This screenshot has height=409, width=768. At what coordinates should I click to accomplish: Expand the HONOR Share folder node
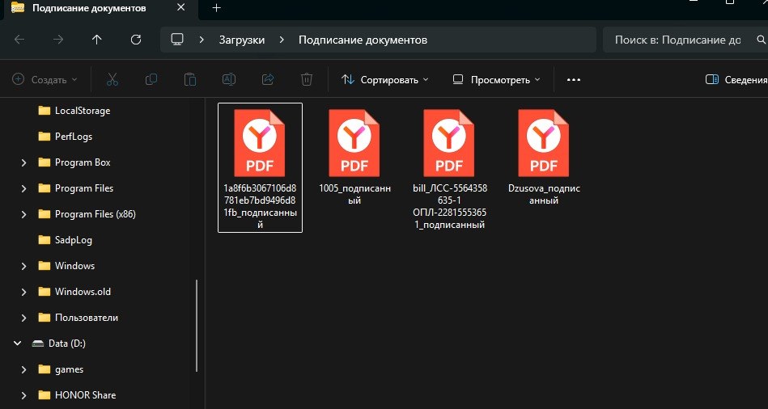point(23,395)
